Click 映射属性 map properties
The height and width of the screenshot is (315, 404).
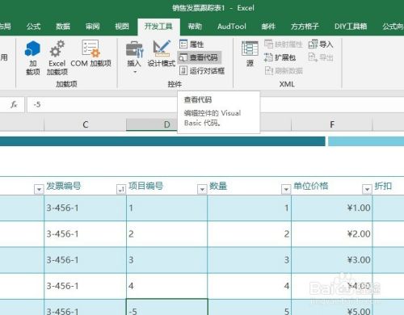tap(284, 44)
